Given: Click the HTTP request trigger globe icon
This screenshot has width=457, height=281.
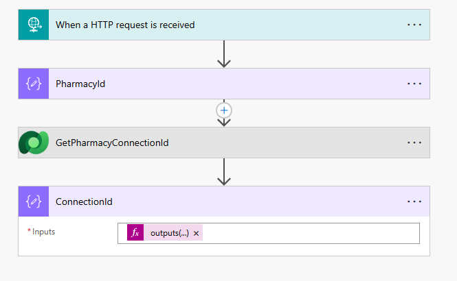Looking at the screenshot, I should click(x=34, y=25).
